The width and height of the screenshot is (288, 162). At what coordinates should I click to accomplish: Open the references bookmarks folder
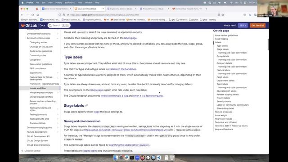tap(182, 20)
